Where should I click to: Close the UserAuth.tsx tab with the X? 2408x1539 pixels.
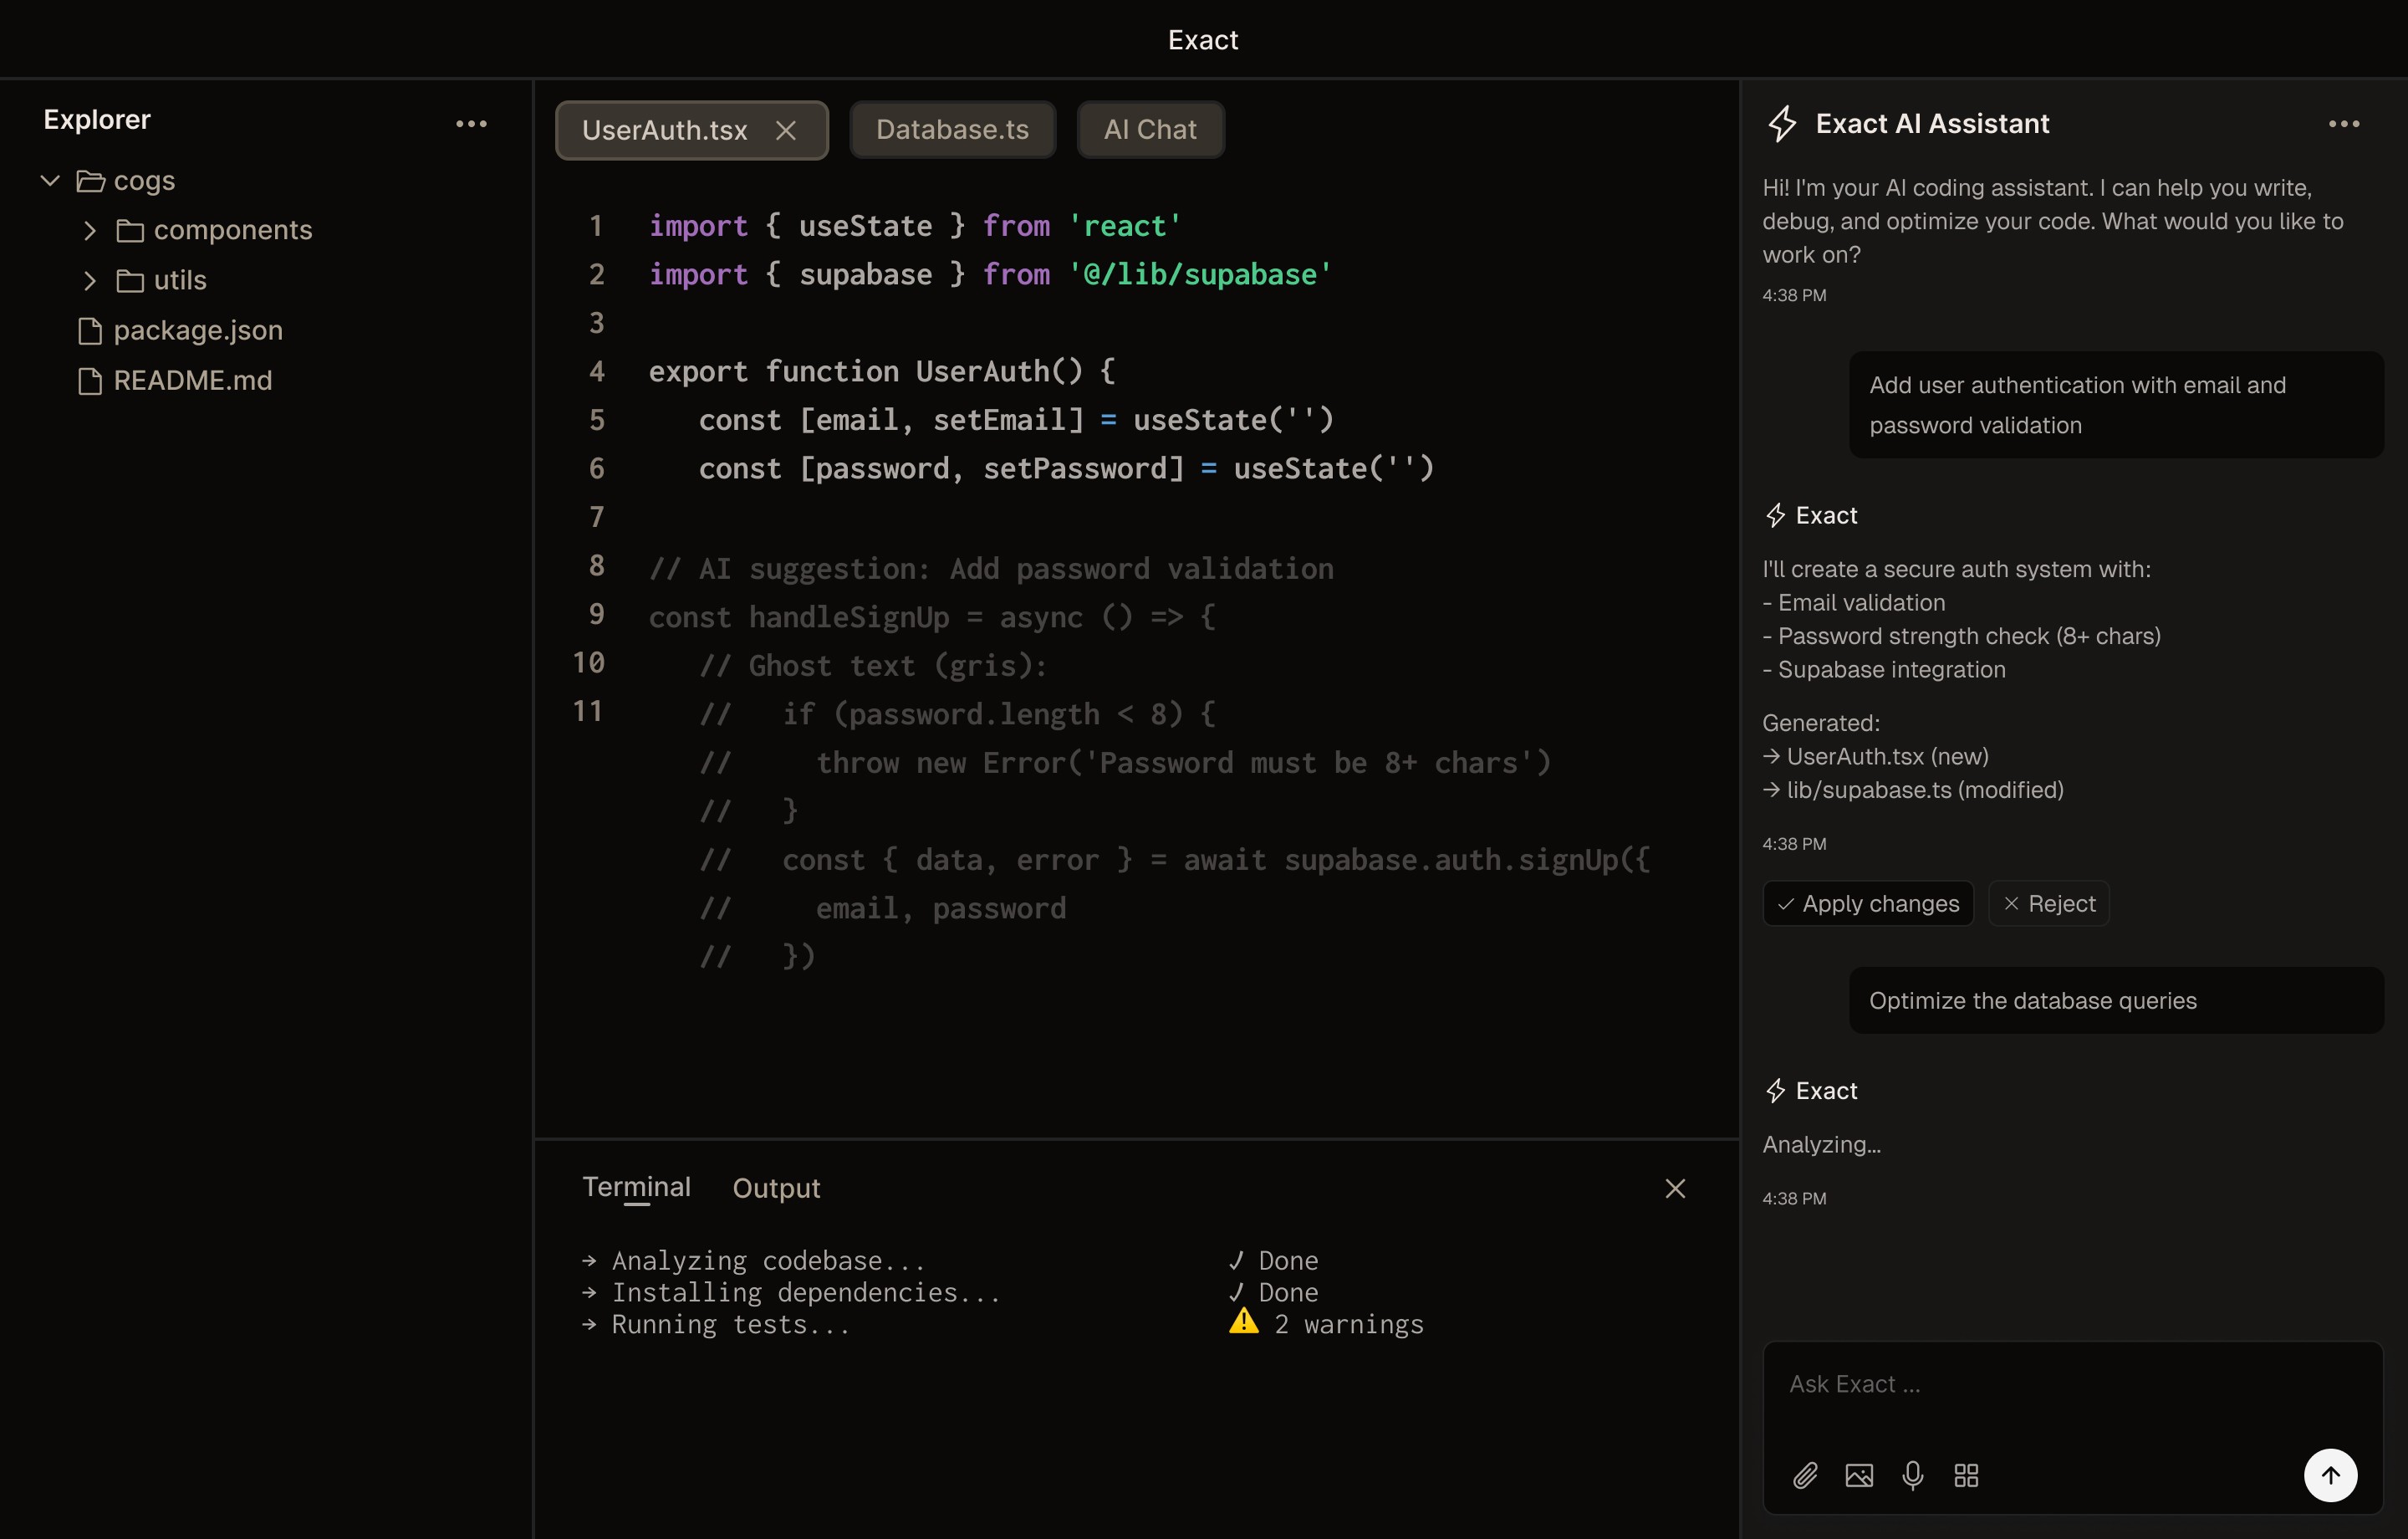click(786, 130)
